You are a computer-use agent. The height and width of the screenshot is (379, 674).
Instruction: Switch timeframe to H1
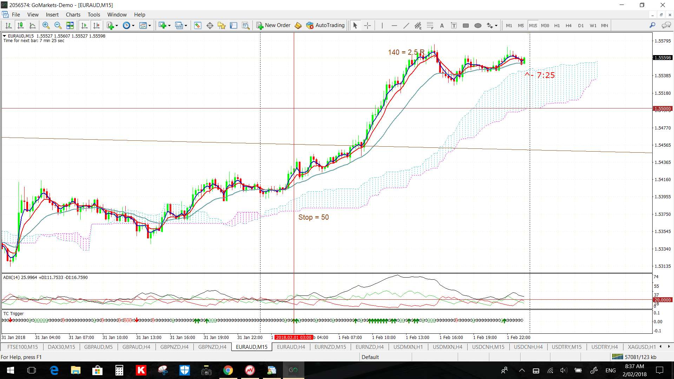click(557, 25)
